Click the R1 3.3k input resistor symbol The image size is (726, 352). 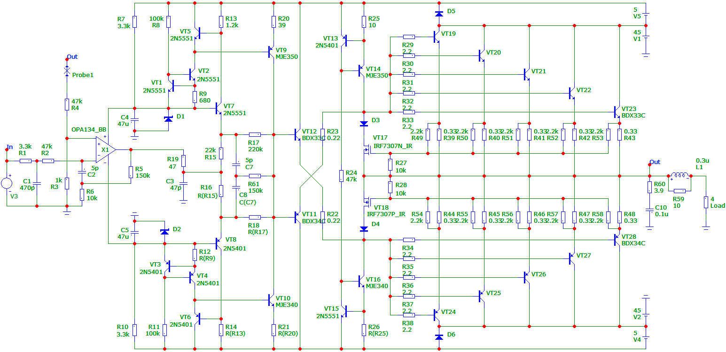(x=25, y=161)
